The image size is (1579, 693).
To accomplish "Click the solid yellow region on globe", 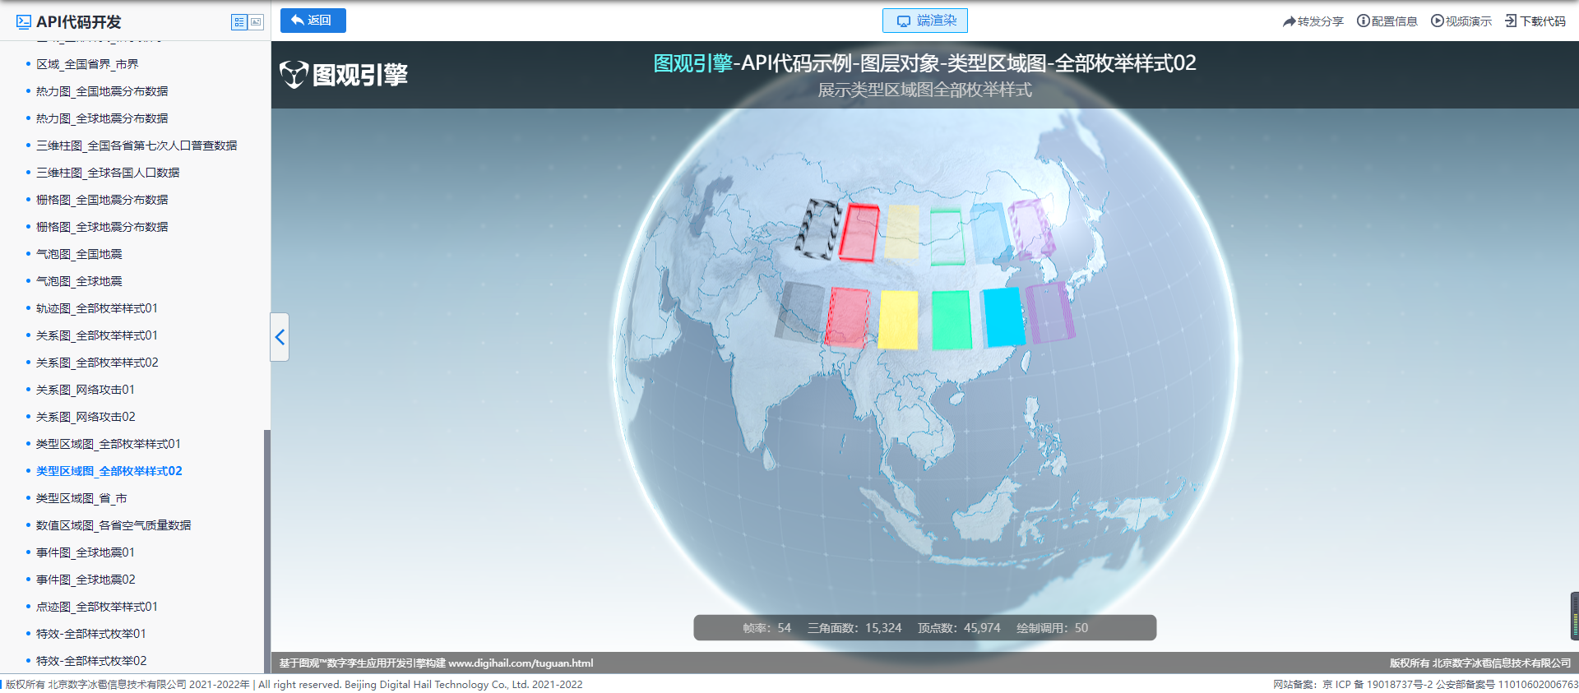I will 898,320.
